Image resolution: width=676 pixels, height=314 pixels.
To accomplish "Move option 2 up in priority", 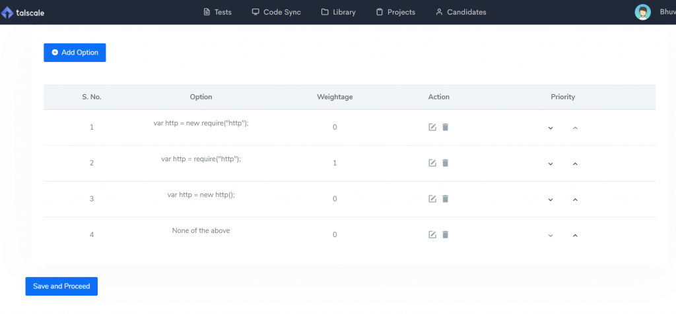I will (x=575, y=163).
